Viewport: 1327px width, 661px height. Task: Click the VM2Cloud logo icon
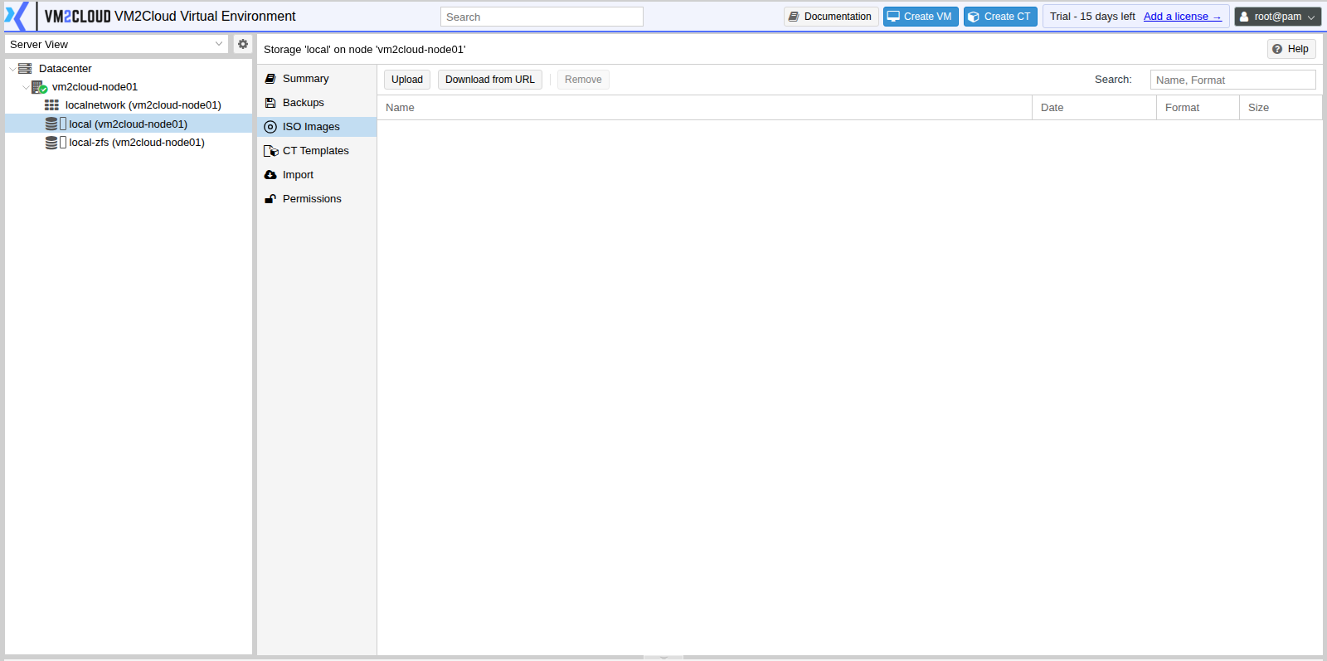pyautogui.click(x=17, y=16)
